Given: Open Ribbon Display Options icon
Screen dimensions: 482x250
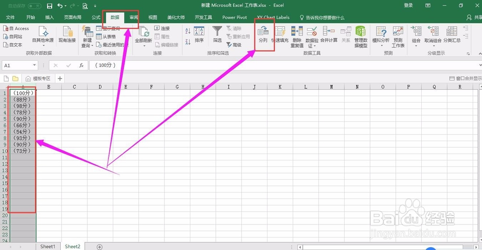Looking at the screenshot, I should click(428, 5).
